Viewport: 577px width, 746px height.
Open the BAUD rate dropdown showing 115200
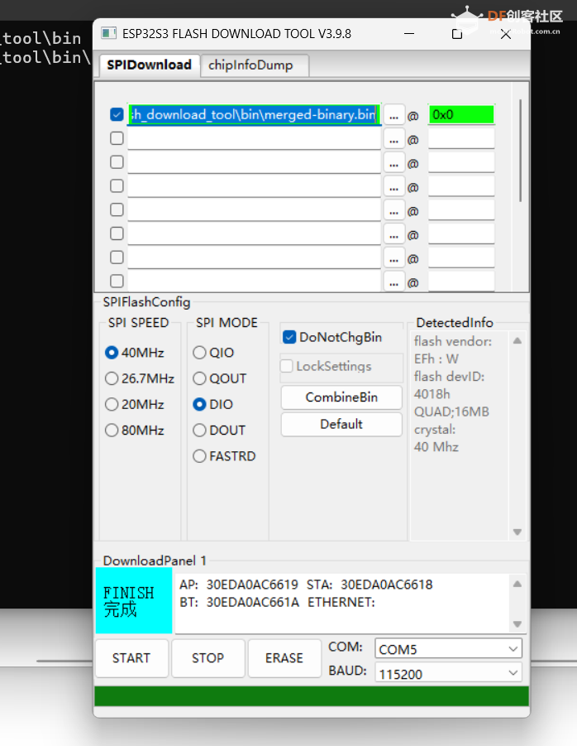click(448, 673)
